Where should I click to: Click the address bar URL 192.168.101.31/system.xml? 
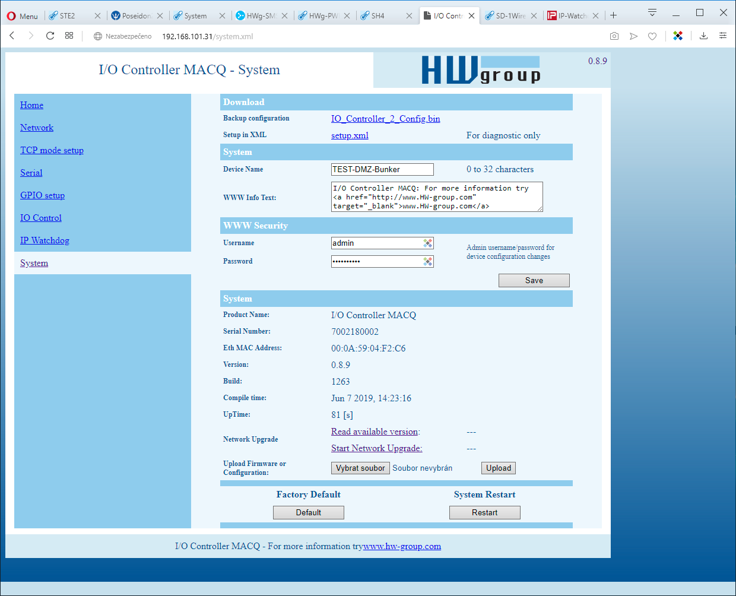coord(207,36)
